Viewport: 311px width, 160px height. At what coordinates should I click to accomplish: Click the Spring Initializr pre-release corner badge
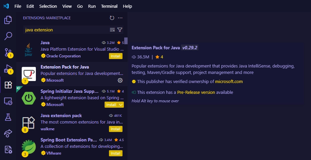tap(19, 88)
